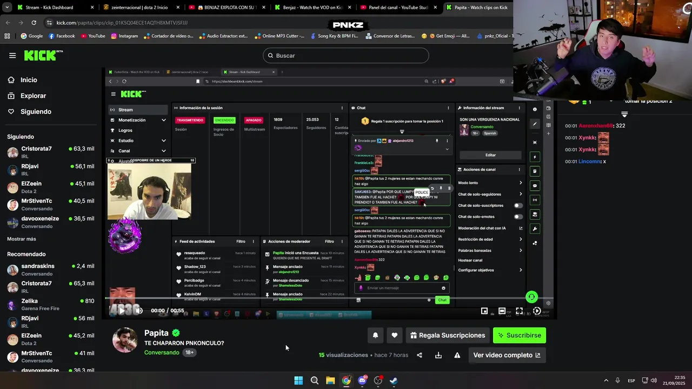Open Windows taskbar search
Viewport: 692px width, 389px height.
coord(314,380)
